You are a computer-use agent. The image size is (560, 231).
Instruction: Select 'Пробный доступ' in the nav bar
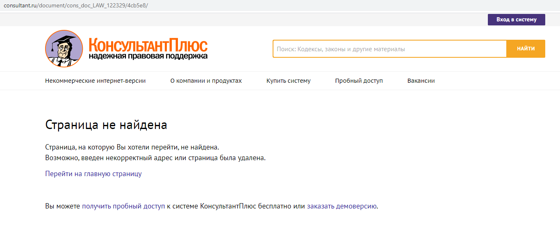tap(359, 81)
